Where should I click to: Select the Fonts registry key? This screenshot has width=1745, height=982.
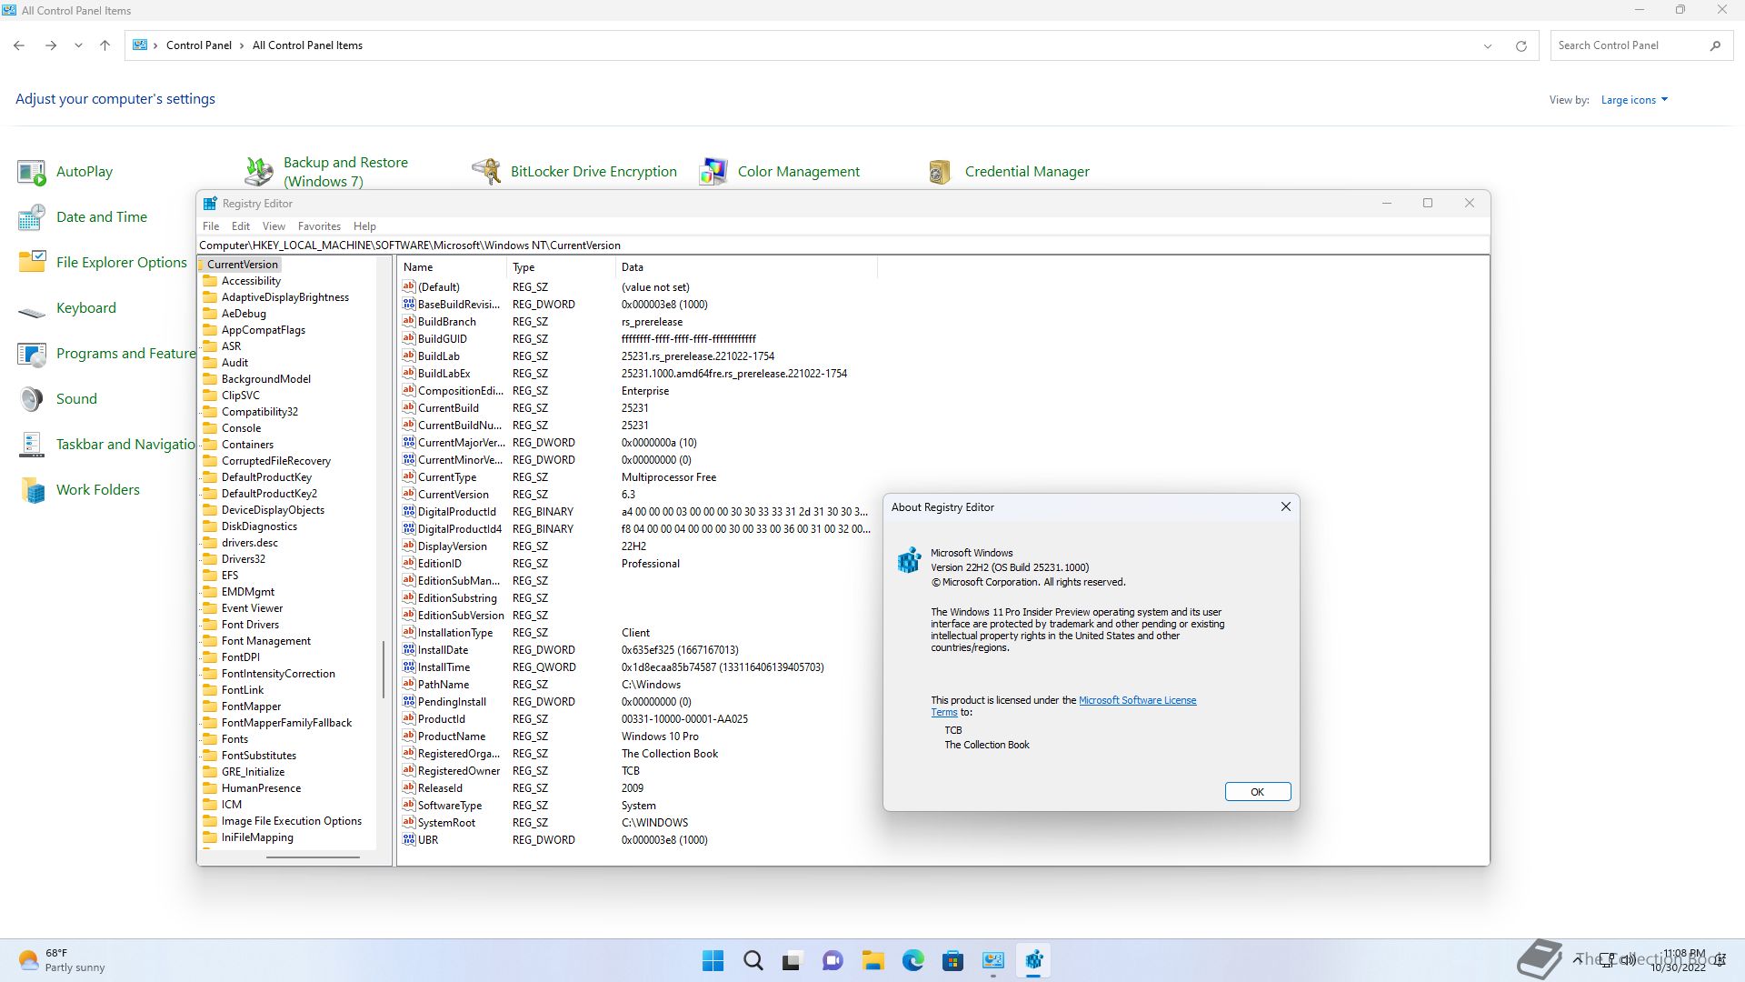[234, 739]
